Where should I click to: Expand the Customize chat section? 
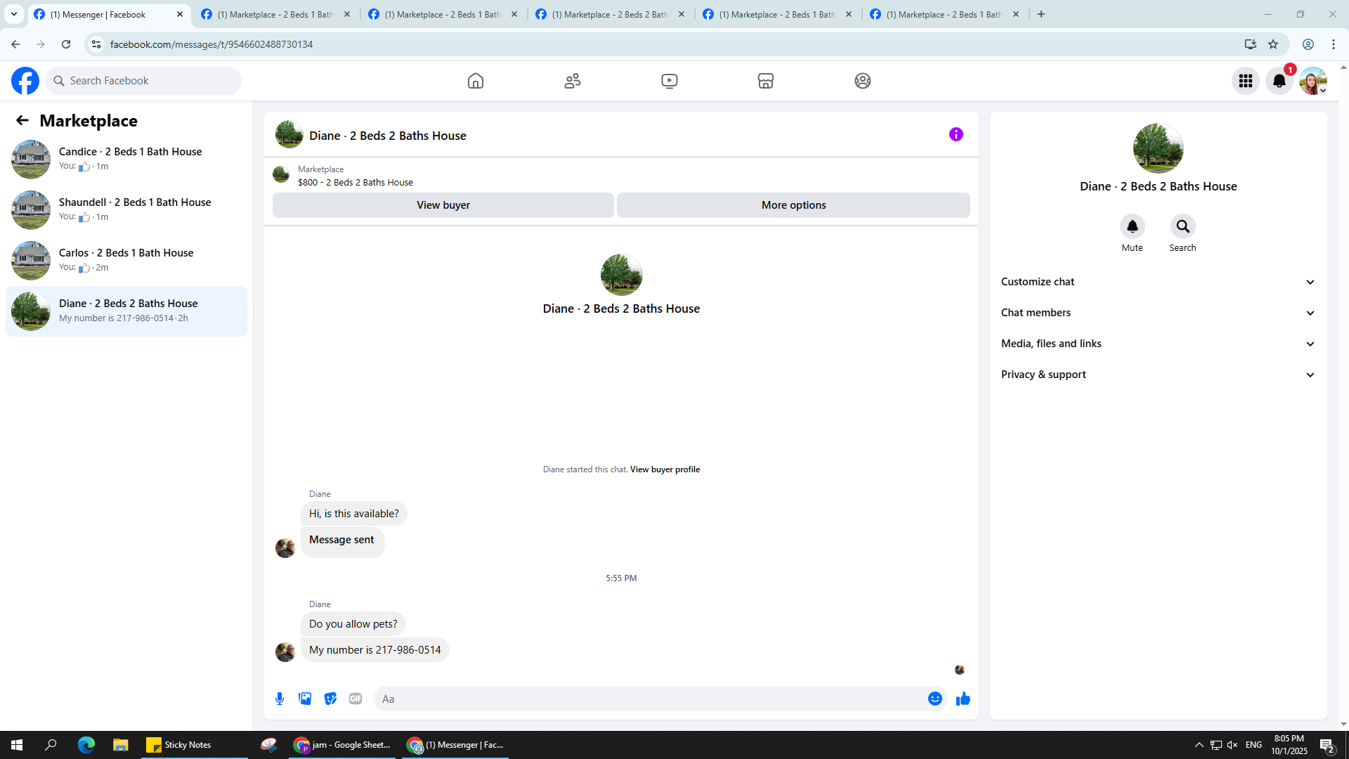pyautogui.click(x=1158, y=282)
